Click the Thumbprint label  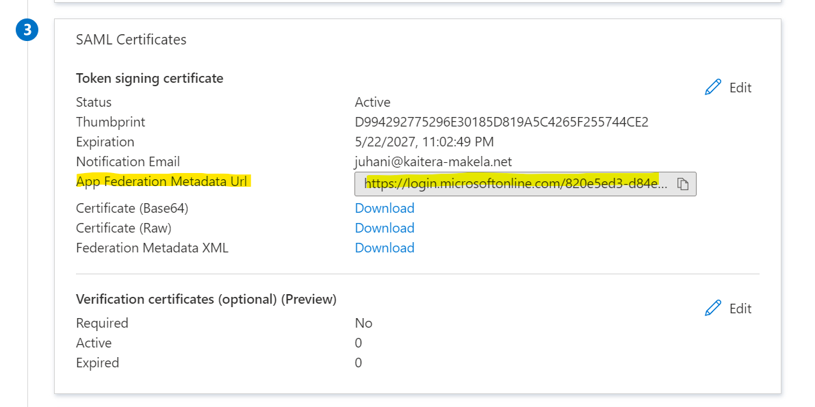point(111,122)
